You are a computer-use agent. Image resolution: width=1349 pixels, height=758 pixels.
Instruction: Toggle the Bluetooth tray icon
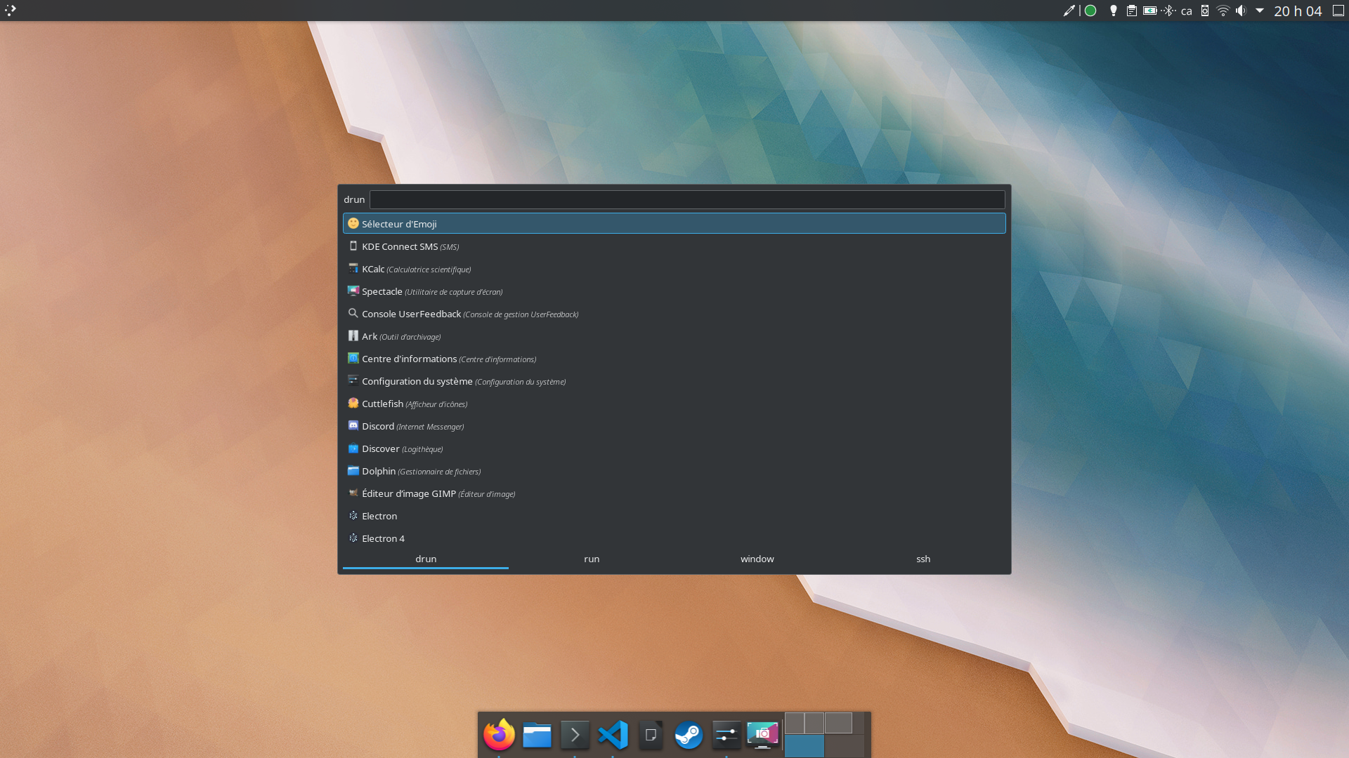(x=1168, y=11)
